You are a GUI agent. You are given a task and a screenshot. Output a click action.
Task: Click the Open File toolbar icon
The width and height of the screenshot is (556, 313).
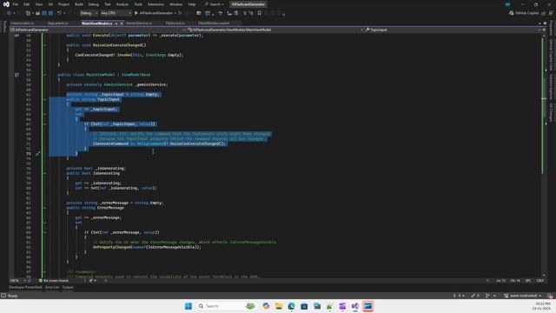(x=37, y=13)
